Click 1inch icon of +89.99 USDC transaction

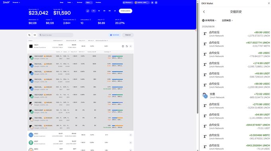pyautogui.click(x=205, y=34)
